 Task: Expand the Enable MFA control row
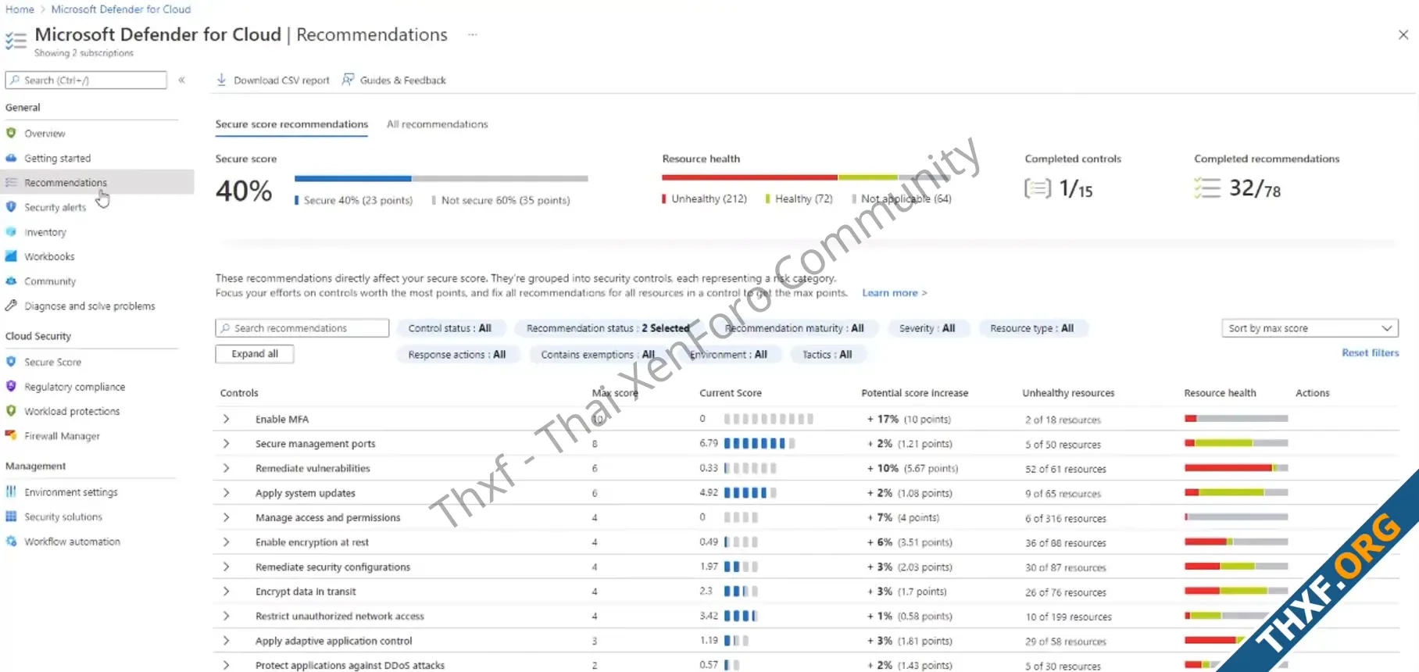coord(226,419)
